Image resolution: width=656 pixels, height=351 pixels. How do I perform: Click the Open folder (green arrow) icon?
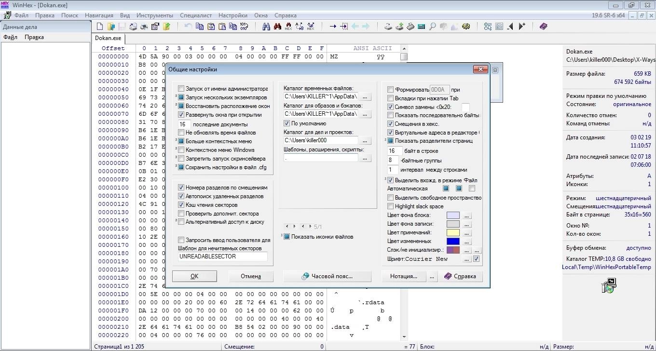click(x=167, y=27)
